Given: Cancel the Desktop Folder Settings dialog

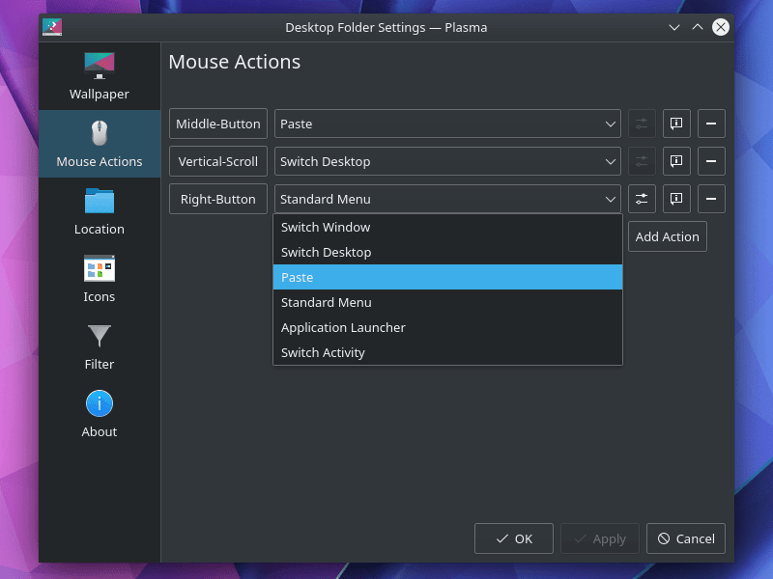Looking at the screenshot, I should pyautogui.click(x=686, y=538).
